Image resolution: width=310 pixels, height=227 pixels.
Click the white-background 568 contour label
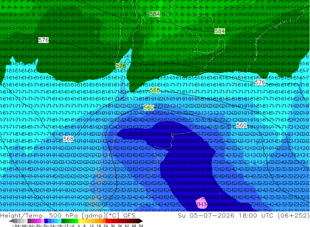click(x=68, y=139)
